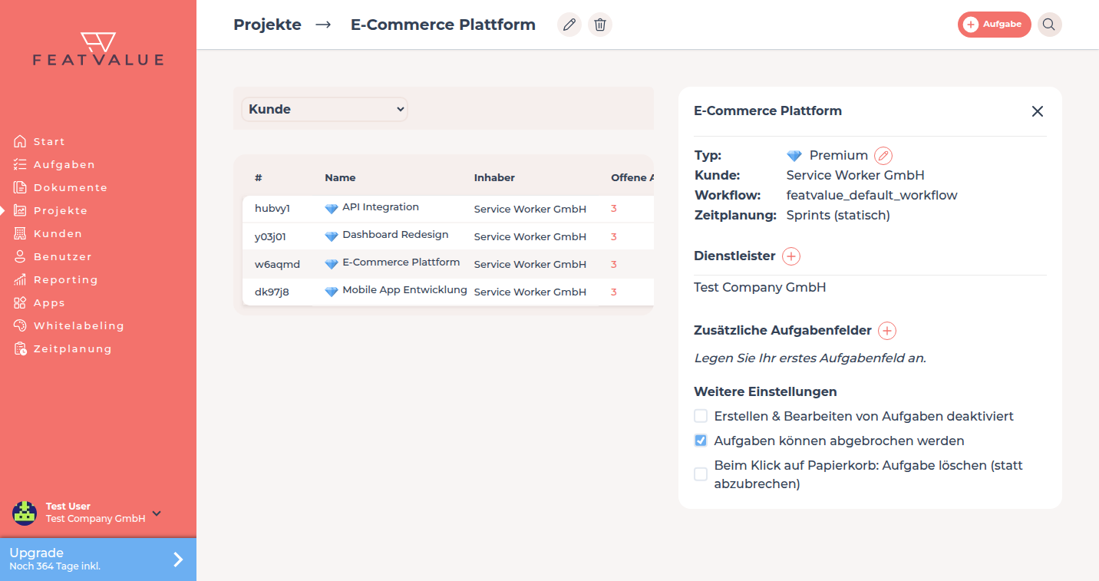1099x581 pixels.
Task: Click Test Company GmbH under Dienstleister
Action: click(x=760, y=288)
